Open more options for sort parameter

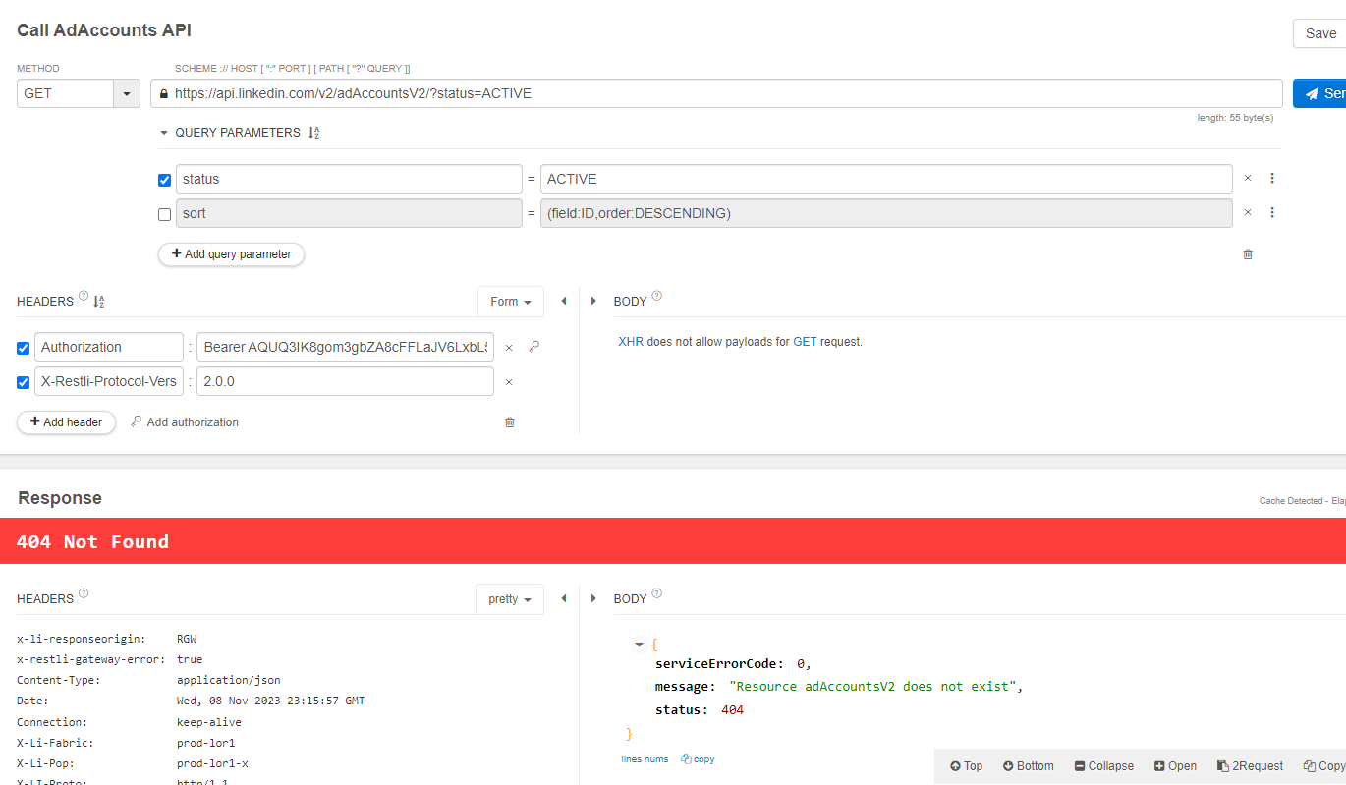(x=1272, y=212)
